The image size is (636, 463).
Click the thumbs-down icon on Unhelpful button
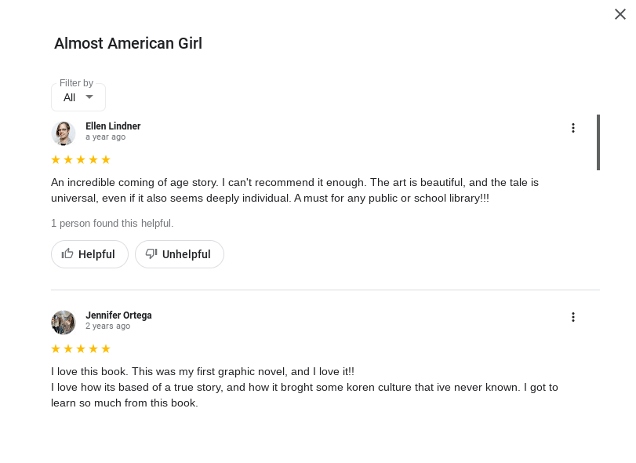click(151, 253)
